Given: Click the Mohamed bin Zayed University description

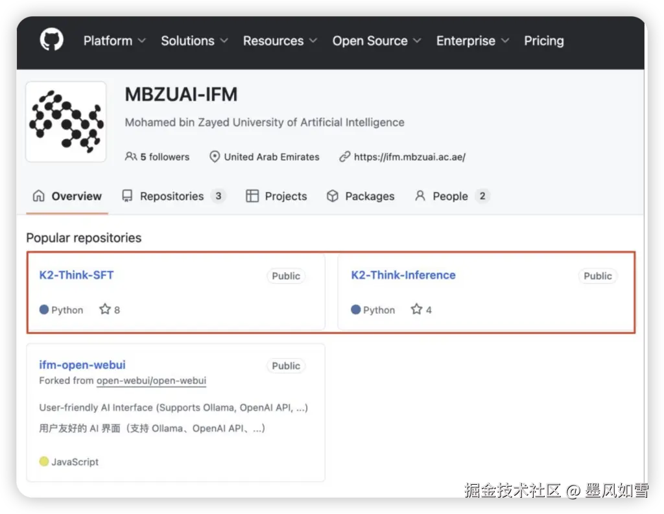Looking at the screenshot, I should tap(265, 123).
